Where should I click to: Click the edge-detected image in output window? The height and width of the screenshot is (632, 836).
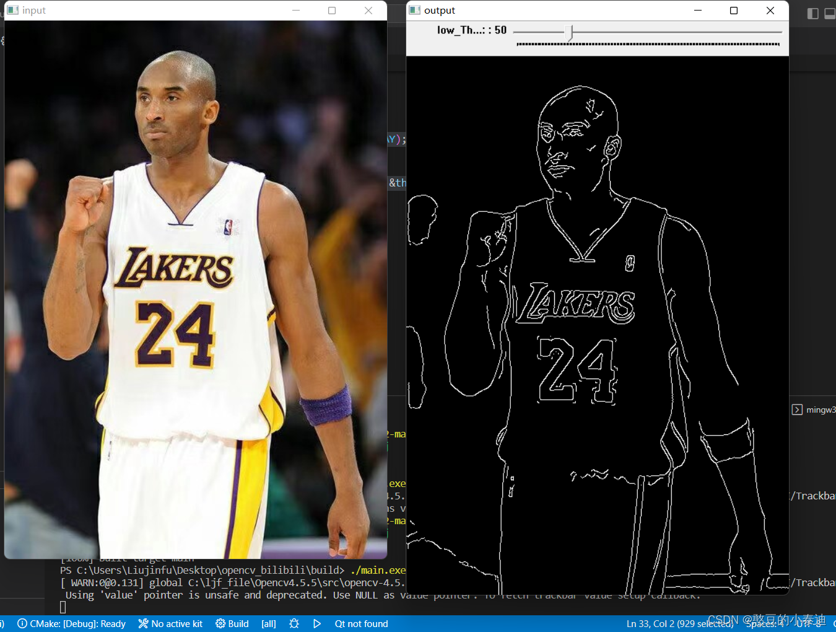coord(598,325)
